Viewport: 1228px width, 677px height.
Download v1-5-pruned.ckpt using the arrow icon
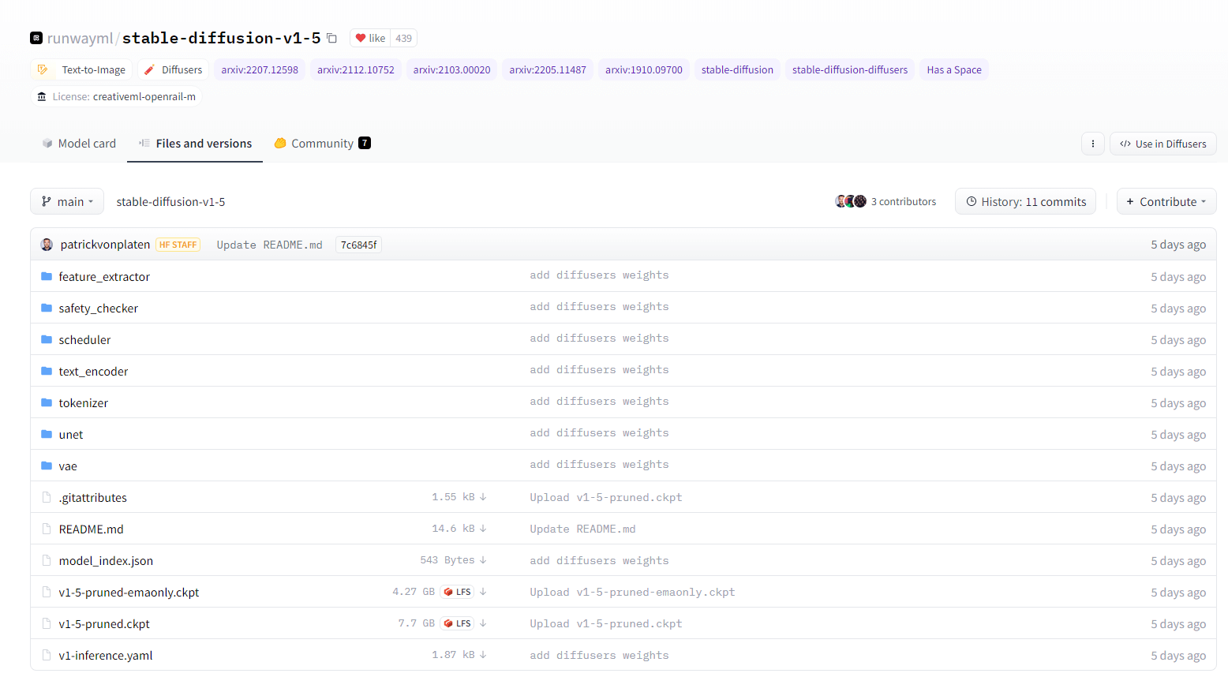483,623
